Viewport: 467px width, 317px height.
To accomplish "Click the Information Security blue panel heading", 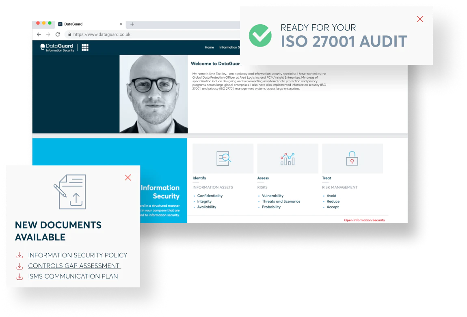I will (x=160, y=192).
